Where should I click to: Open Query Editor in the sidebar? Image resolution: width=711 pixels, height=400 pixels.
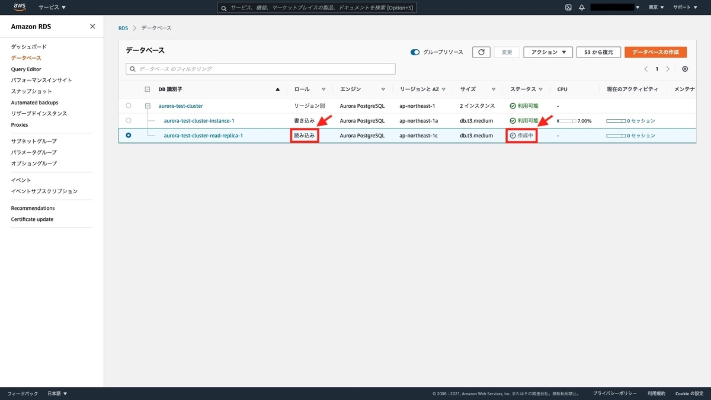tap(26, 69)
